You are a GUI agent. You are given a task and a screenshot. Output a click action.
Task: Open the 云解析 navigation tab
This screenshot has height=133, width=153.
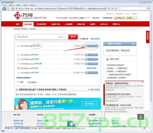point(93,24)
